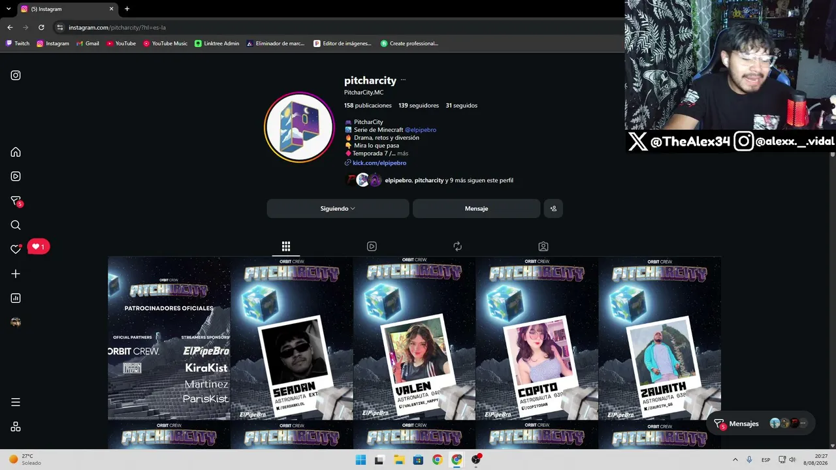Switch to the posts grid tab
The height and width of the screenshot is (470, 836).
tap(286, 246)
